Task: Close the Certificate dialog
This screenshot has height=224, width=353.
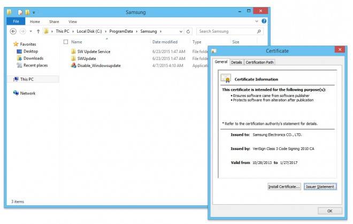Action: (x=340, y=49)
